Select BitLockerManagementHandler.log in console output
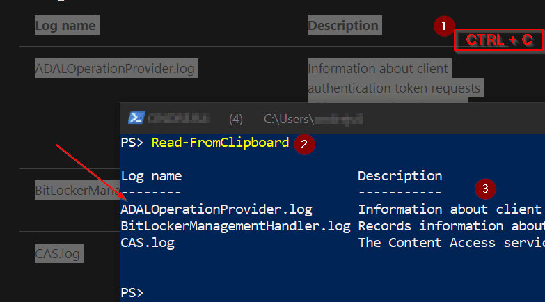 (x=235, y=225)
